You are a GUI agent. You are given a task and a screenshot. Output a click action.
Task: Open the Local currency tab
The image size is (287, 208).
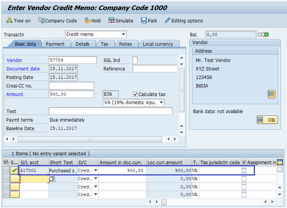tap(158, 44)
